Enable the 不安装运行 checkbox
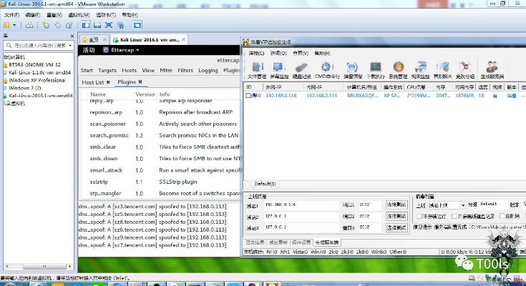 pyautogui.click(x=419, y=215)
